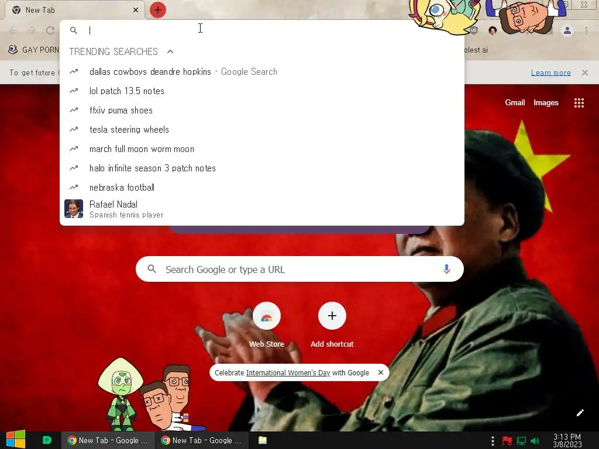The width and height of the screenshot is (599, 449).
Task: Dismiss the Women's Day promo chip
Action: point(381,372)
